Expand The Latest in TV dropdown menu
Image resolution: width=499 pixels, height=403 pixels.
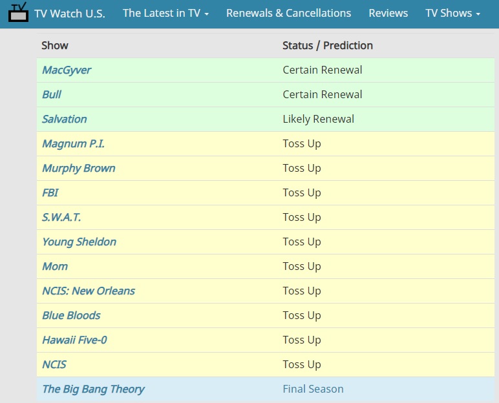(x=166, y=13)
